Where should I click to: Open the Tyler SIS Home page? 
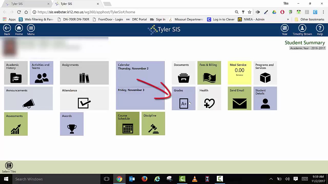tap(19, 30)
